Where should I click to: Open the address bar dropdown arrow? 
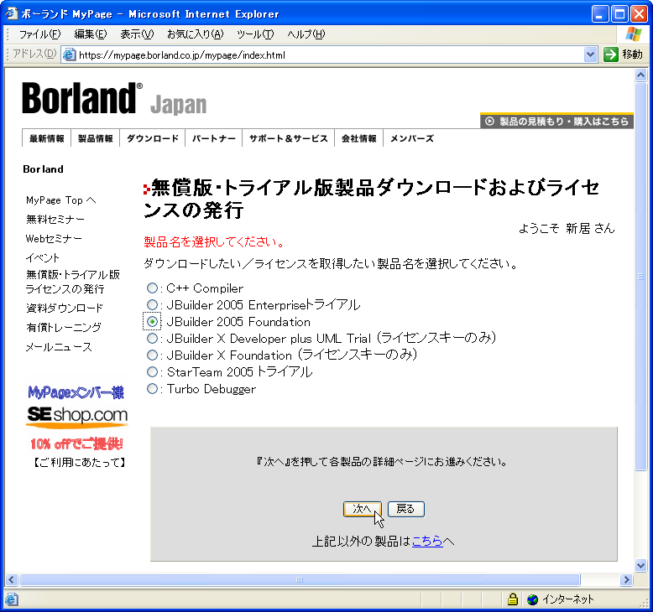[590, 54]
